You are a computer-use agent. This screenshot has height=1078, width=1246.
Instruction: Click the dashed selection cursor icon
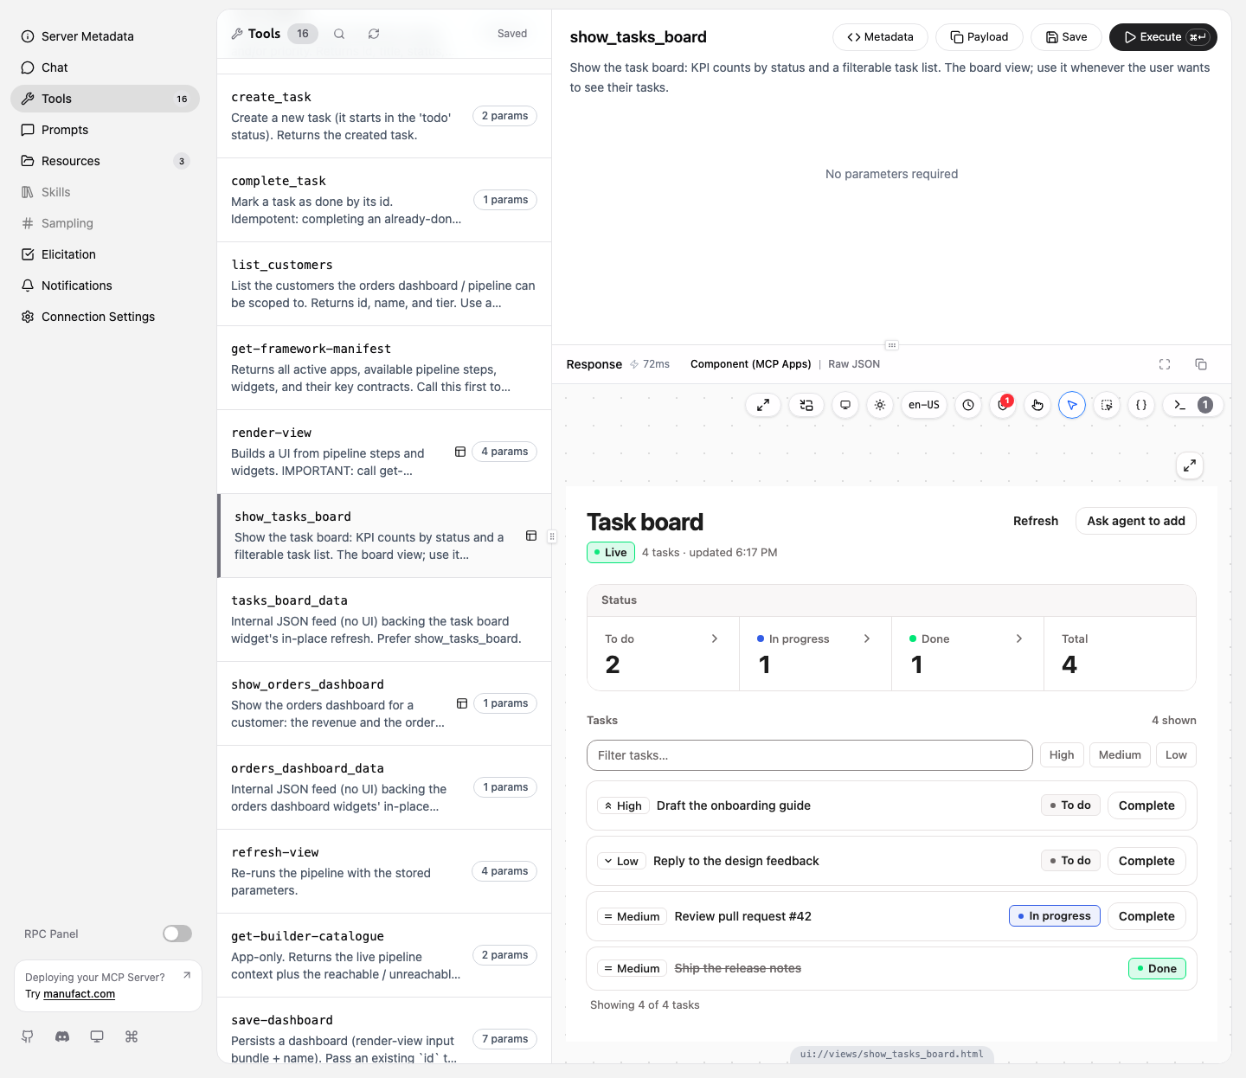[1107, 405]
